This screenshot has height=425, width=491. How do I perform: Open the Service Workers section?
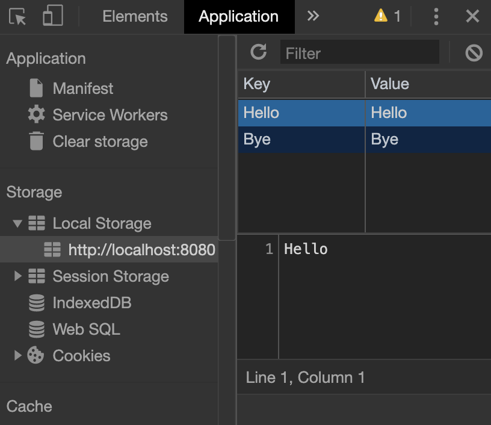coord(110,115)
